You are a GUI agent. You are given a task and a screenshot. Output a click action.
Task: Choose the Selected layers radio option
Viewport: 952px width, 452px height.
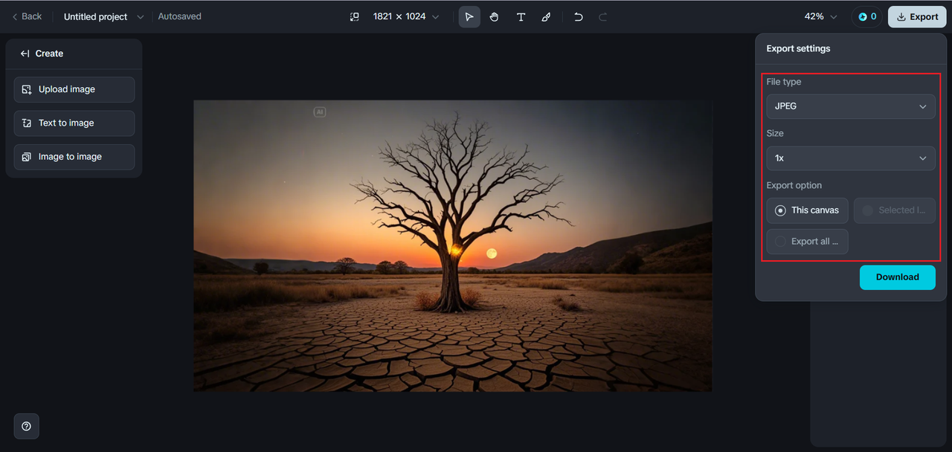tap(894, 210)
